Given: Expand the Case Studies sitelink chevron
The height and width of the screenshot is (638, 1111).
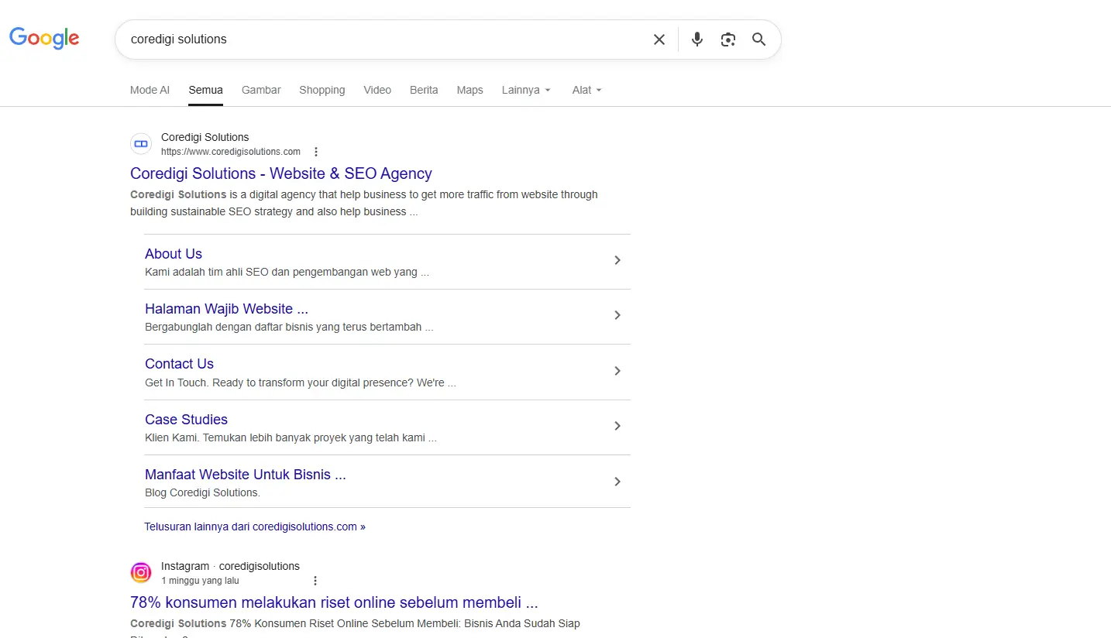Looking at the screenshot, I should pos(617,426).
